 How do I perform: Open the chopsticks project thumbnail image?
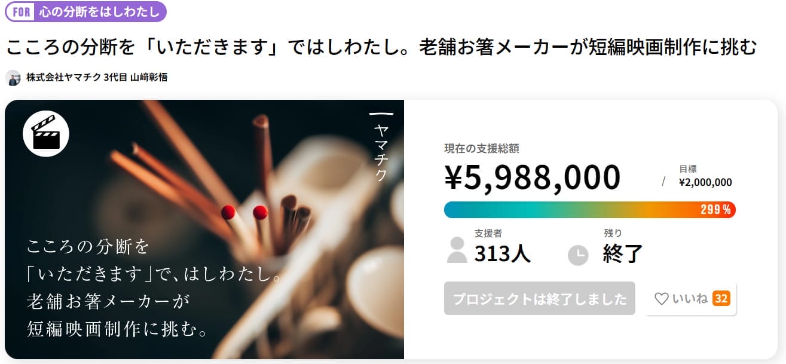click(204, 230)
